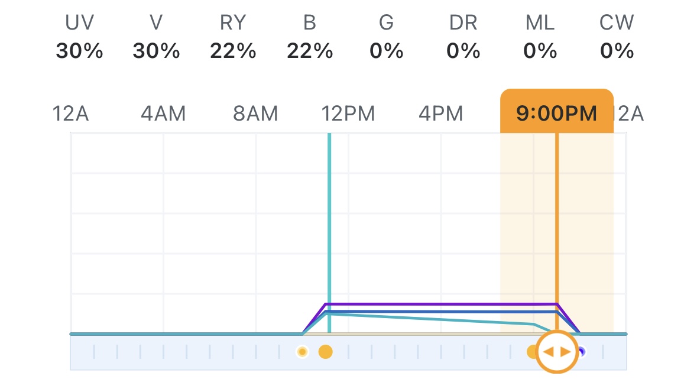Select the G channel 0% value
This screenshot has height=392, width=697.
(x=386, y=51)
